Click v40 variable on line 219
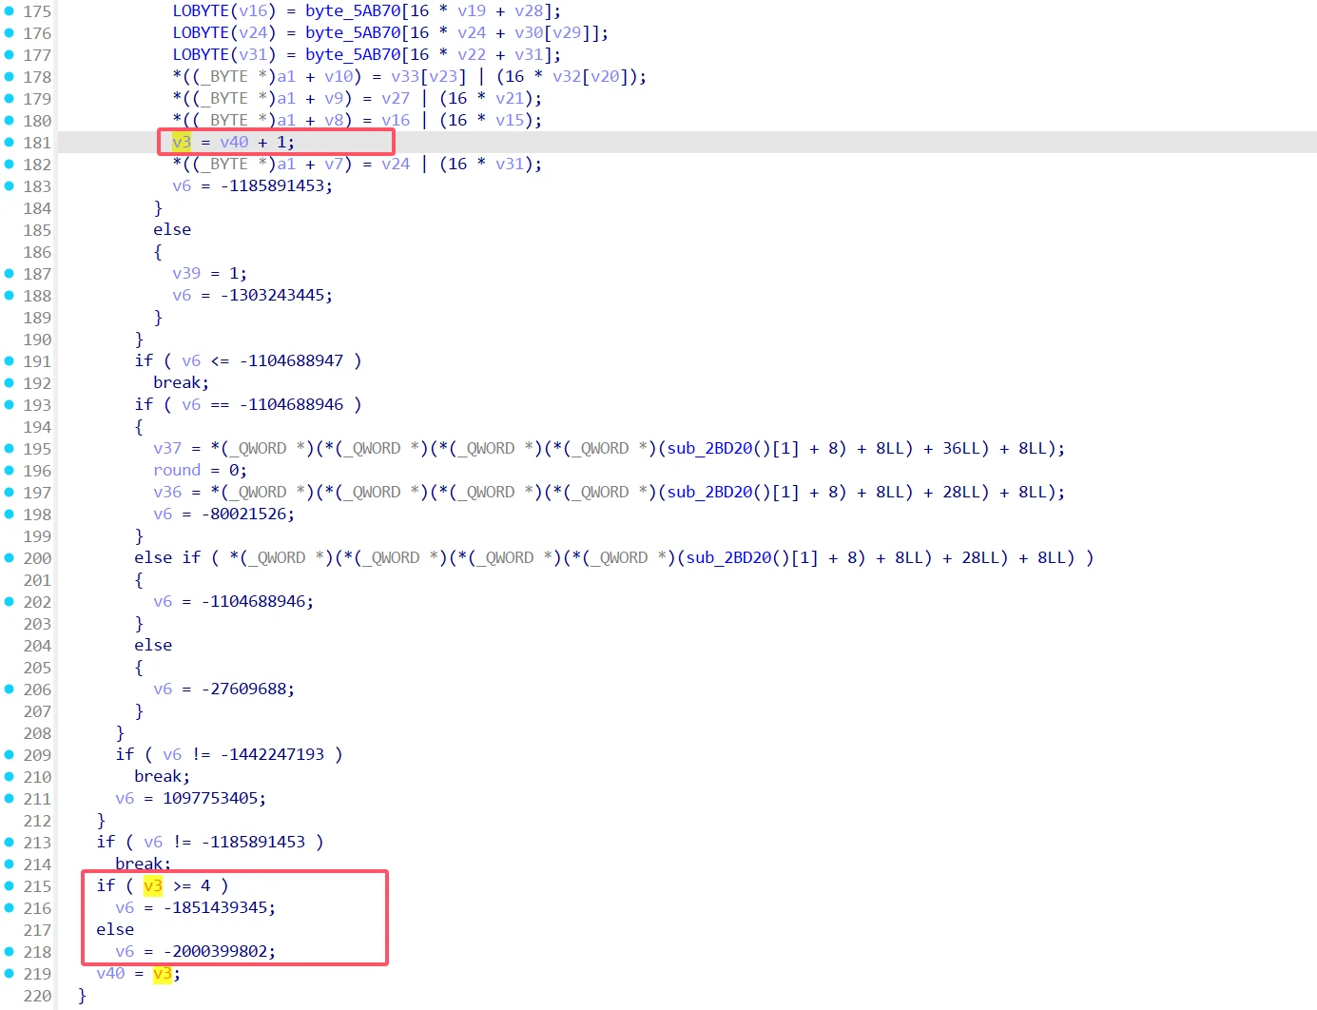The width and height of the screenshot is (1317, 1010). (x=110, y=973)
